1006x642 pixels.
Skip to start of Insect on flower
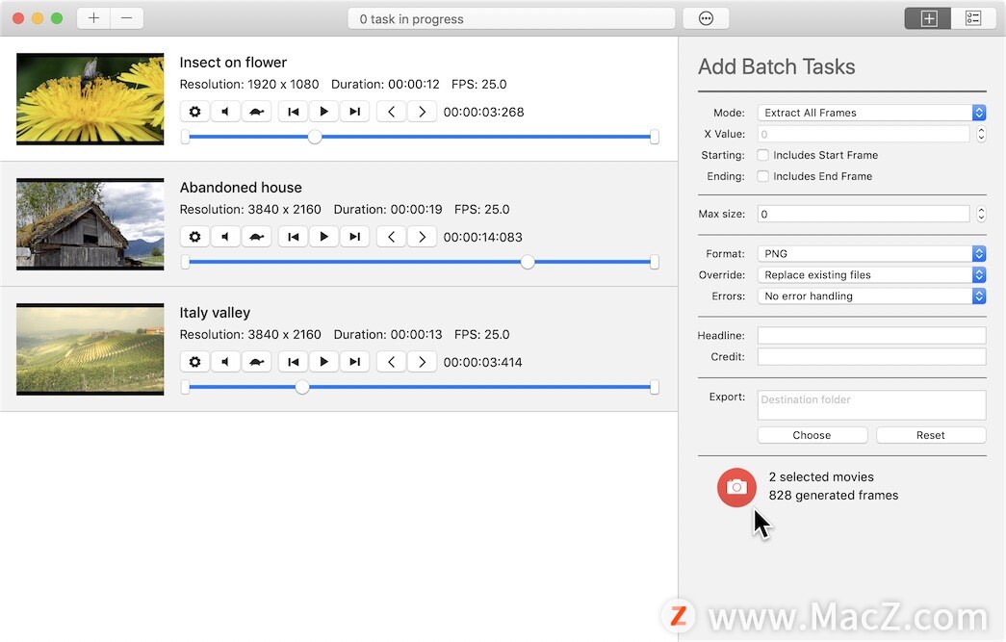point(294,112)
